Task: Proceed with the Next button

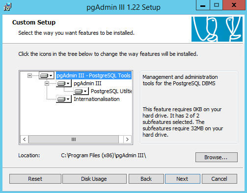Action: tap(183, 179)
